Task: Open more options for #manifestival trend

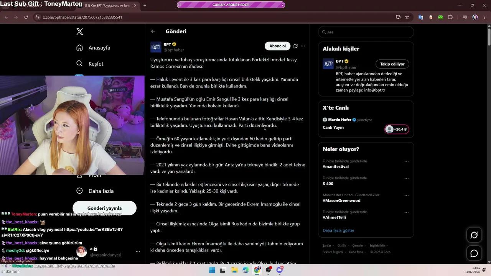Action: (407, 162)
